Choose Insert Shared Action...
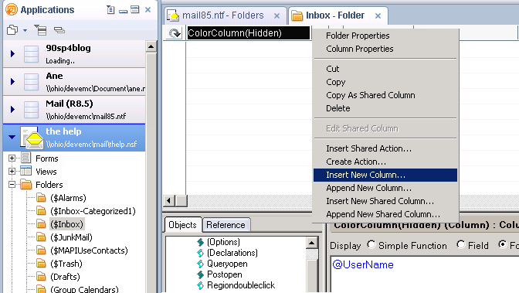 click(368, 148)
